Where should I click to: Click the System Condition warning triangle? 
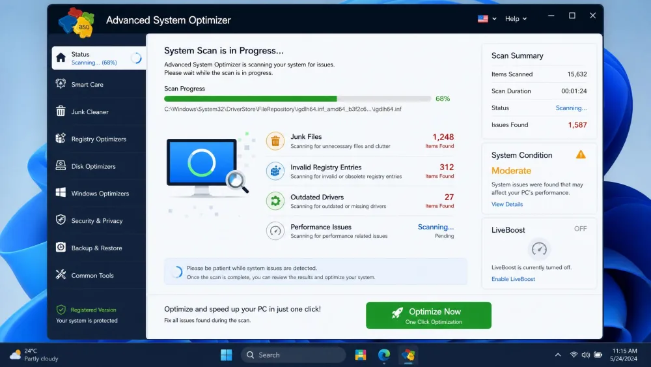click(581, 154)
